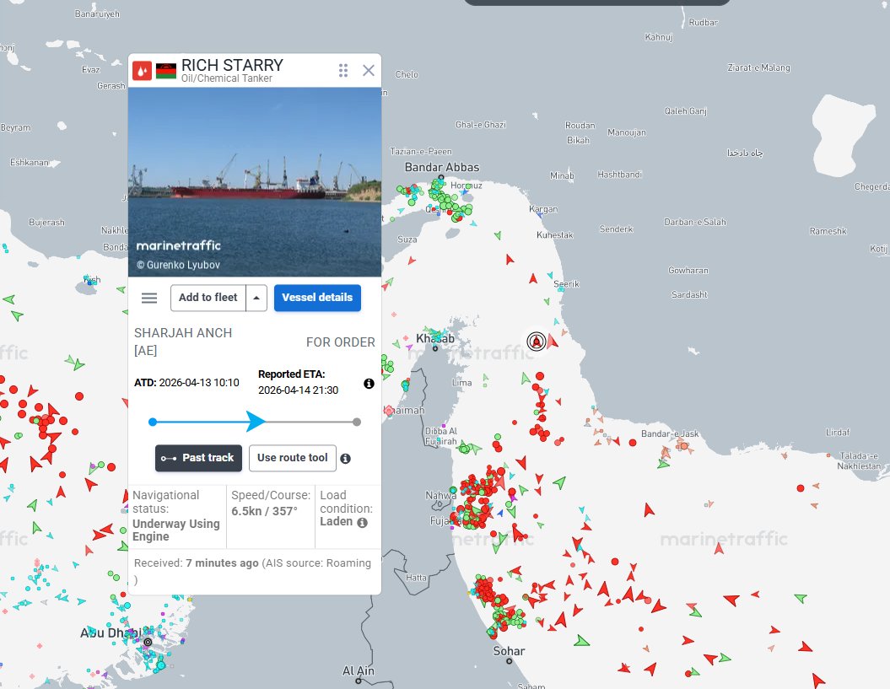Open the SHARJAH ANCH departure port link
The width and height of the screenshot is (890, 689).
click(182, 332)
